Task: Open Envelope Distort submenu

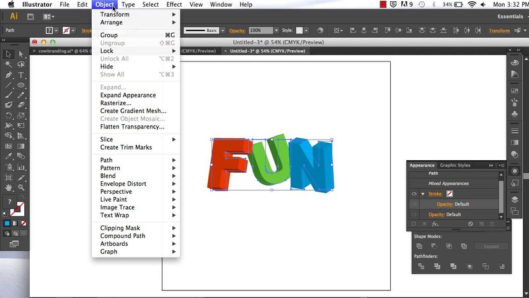Action: [x=123, y=184]
